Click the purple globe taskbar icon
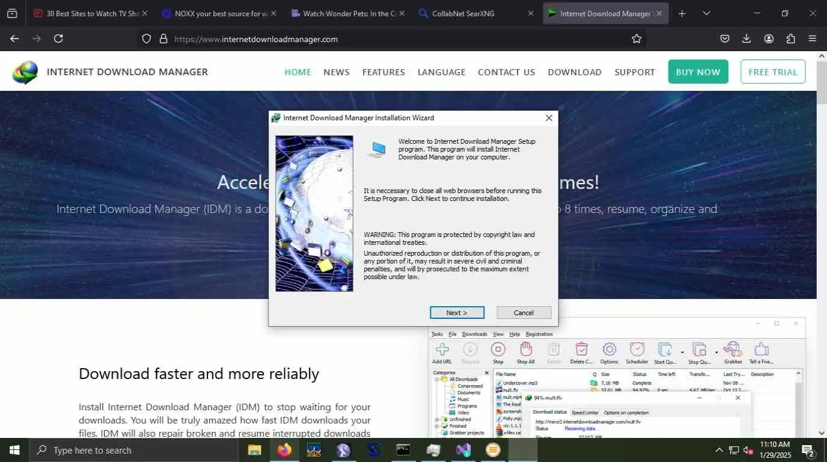The width and height of the screenshot is (827, 462). (344, 450)
